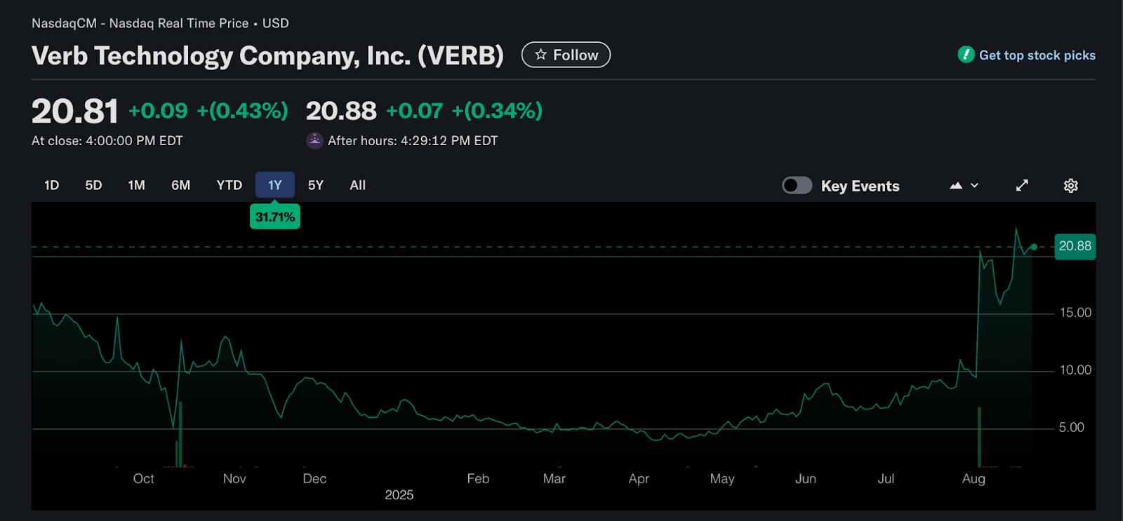Select the active 1Y range
Screen dimensions: 1123x521
[274, 185]
